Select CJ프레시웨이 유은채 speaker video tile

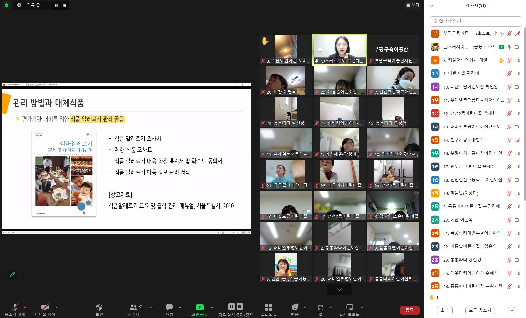(340, 50)
